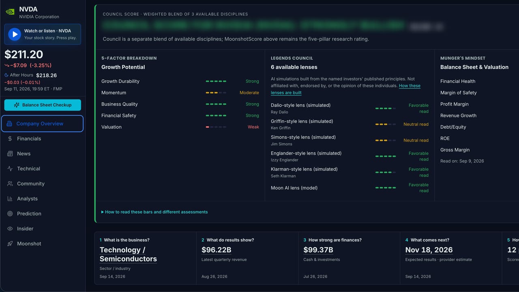Click the Financial Safety score bar
Screen dimensions: 519x292
click(216, 116)
